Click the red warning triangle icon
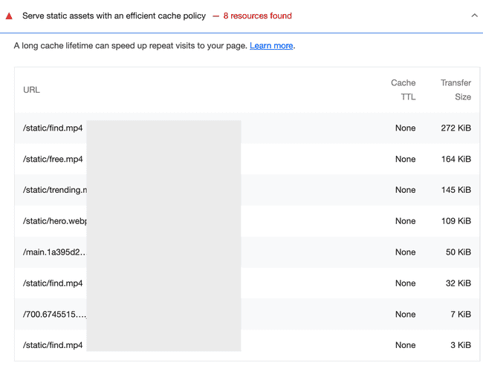 pyautogui.click(x=10, y=16)
